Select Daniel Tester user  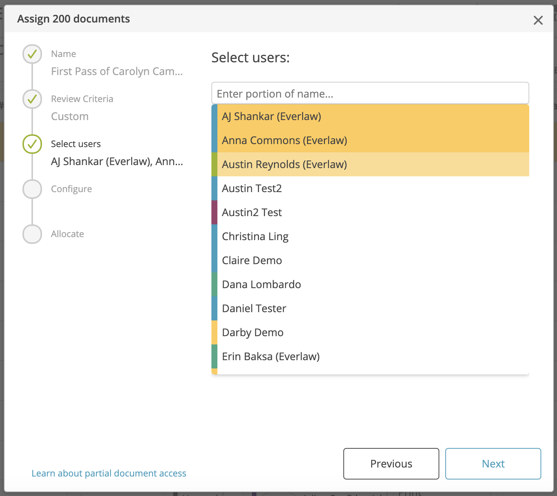point(370,308)
